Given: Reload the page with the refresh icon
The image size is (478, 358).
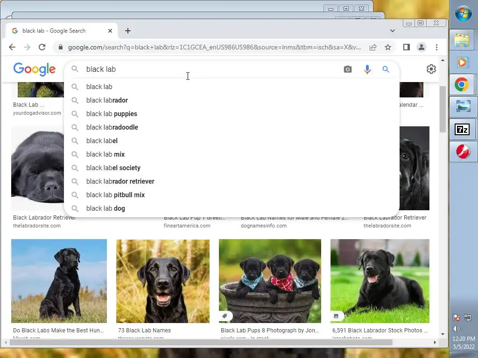Looking at the screenshot, I should [x=42, y=47].
